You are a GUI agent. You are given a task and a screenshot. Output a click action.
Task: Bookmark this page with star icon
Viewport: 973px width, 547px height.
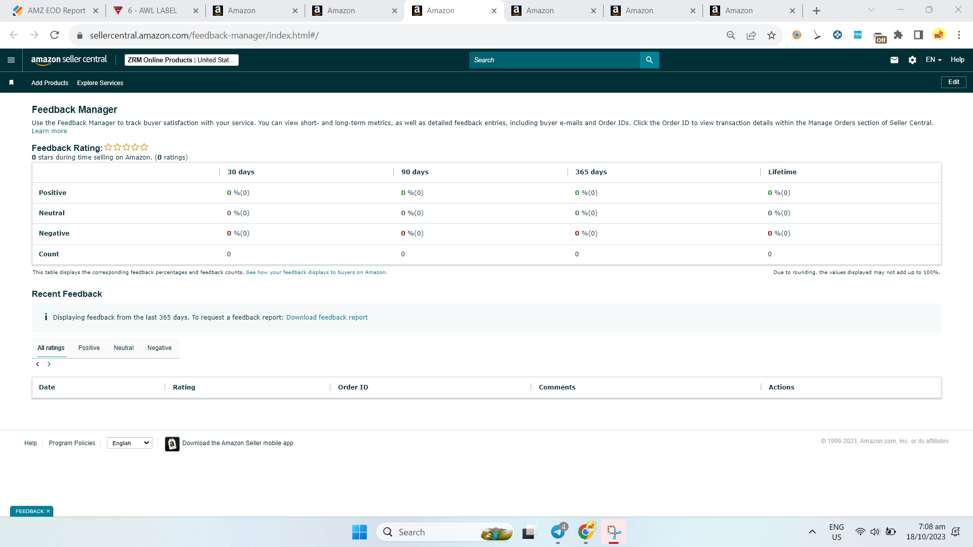pyautogui.click(x=771, y=35)
